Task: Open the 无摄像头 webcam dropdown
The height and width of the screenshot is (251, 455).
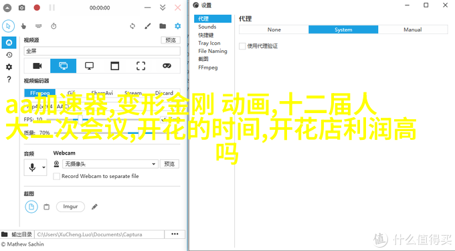Action: pos(110,164)
